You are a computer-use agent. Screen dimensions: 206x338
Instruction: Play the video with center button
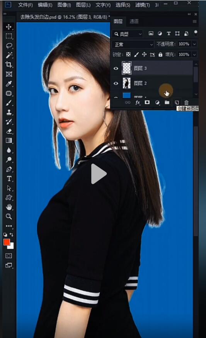(x=99, y=174)
